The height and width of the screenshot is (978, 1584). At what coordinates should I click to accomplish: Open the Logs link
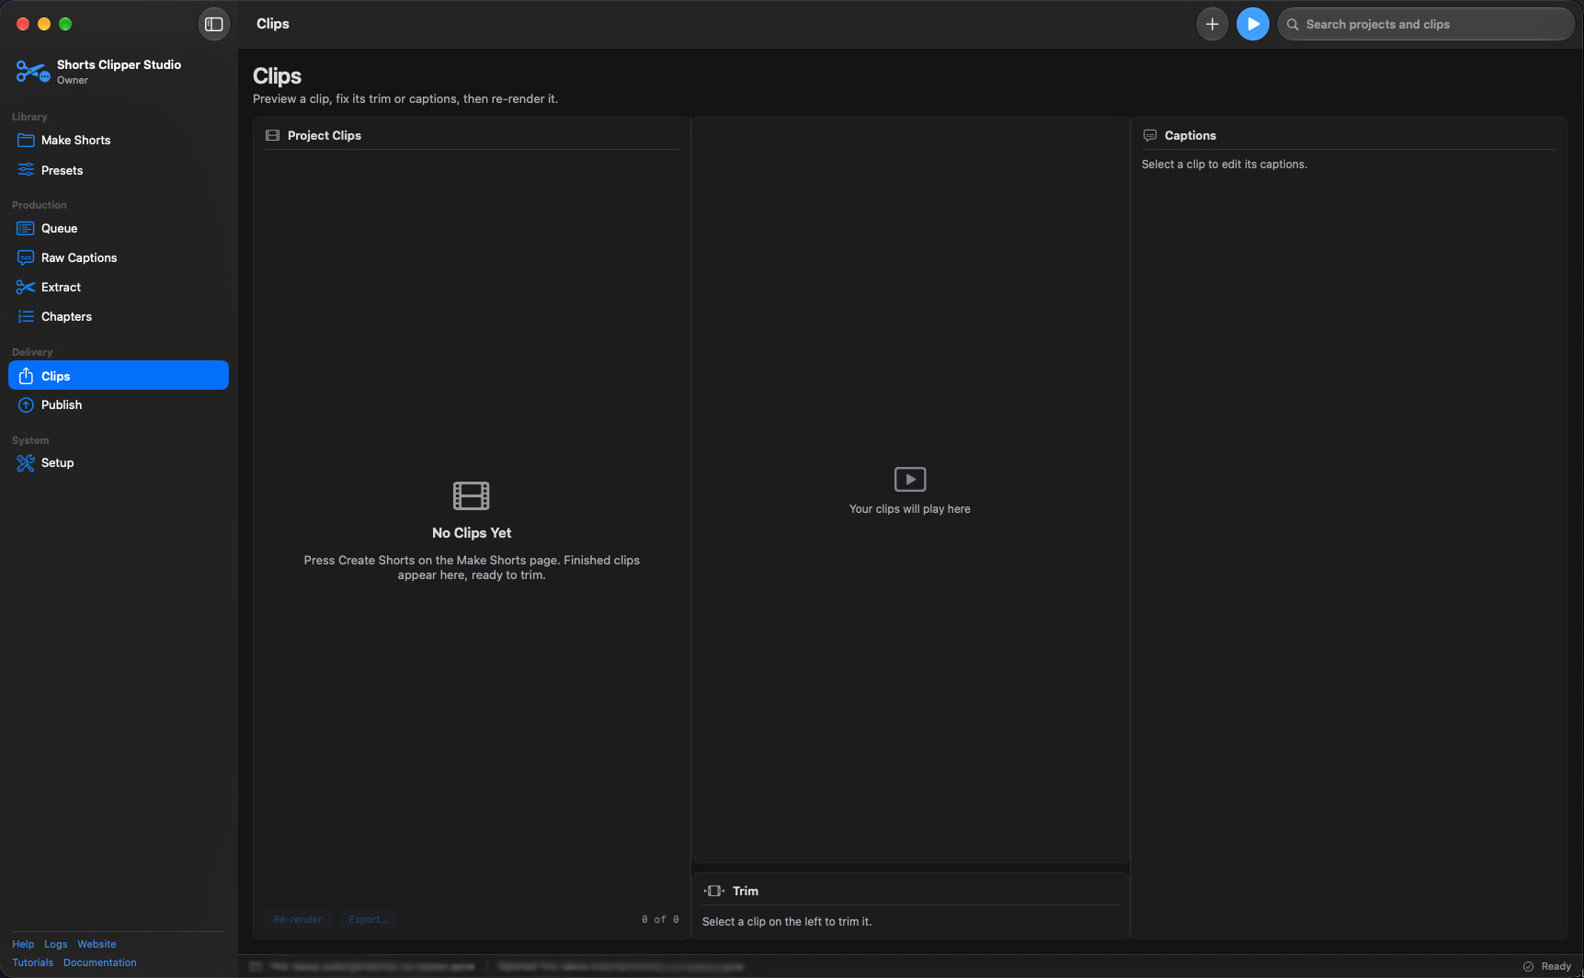[x=56, y=944]
